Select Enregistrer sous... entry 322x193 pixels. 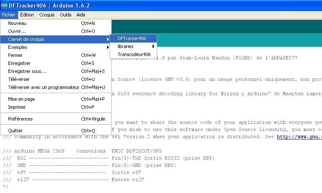click(x=56, y=71)
